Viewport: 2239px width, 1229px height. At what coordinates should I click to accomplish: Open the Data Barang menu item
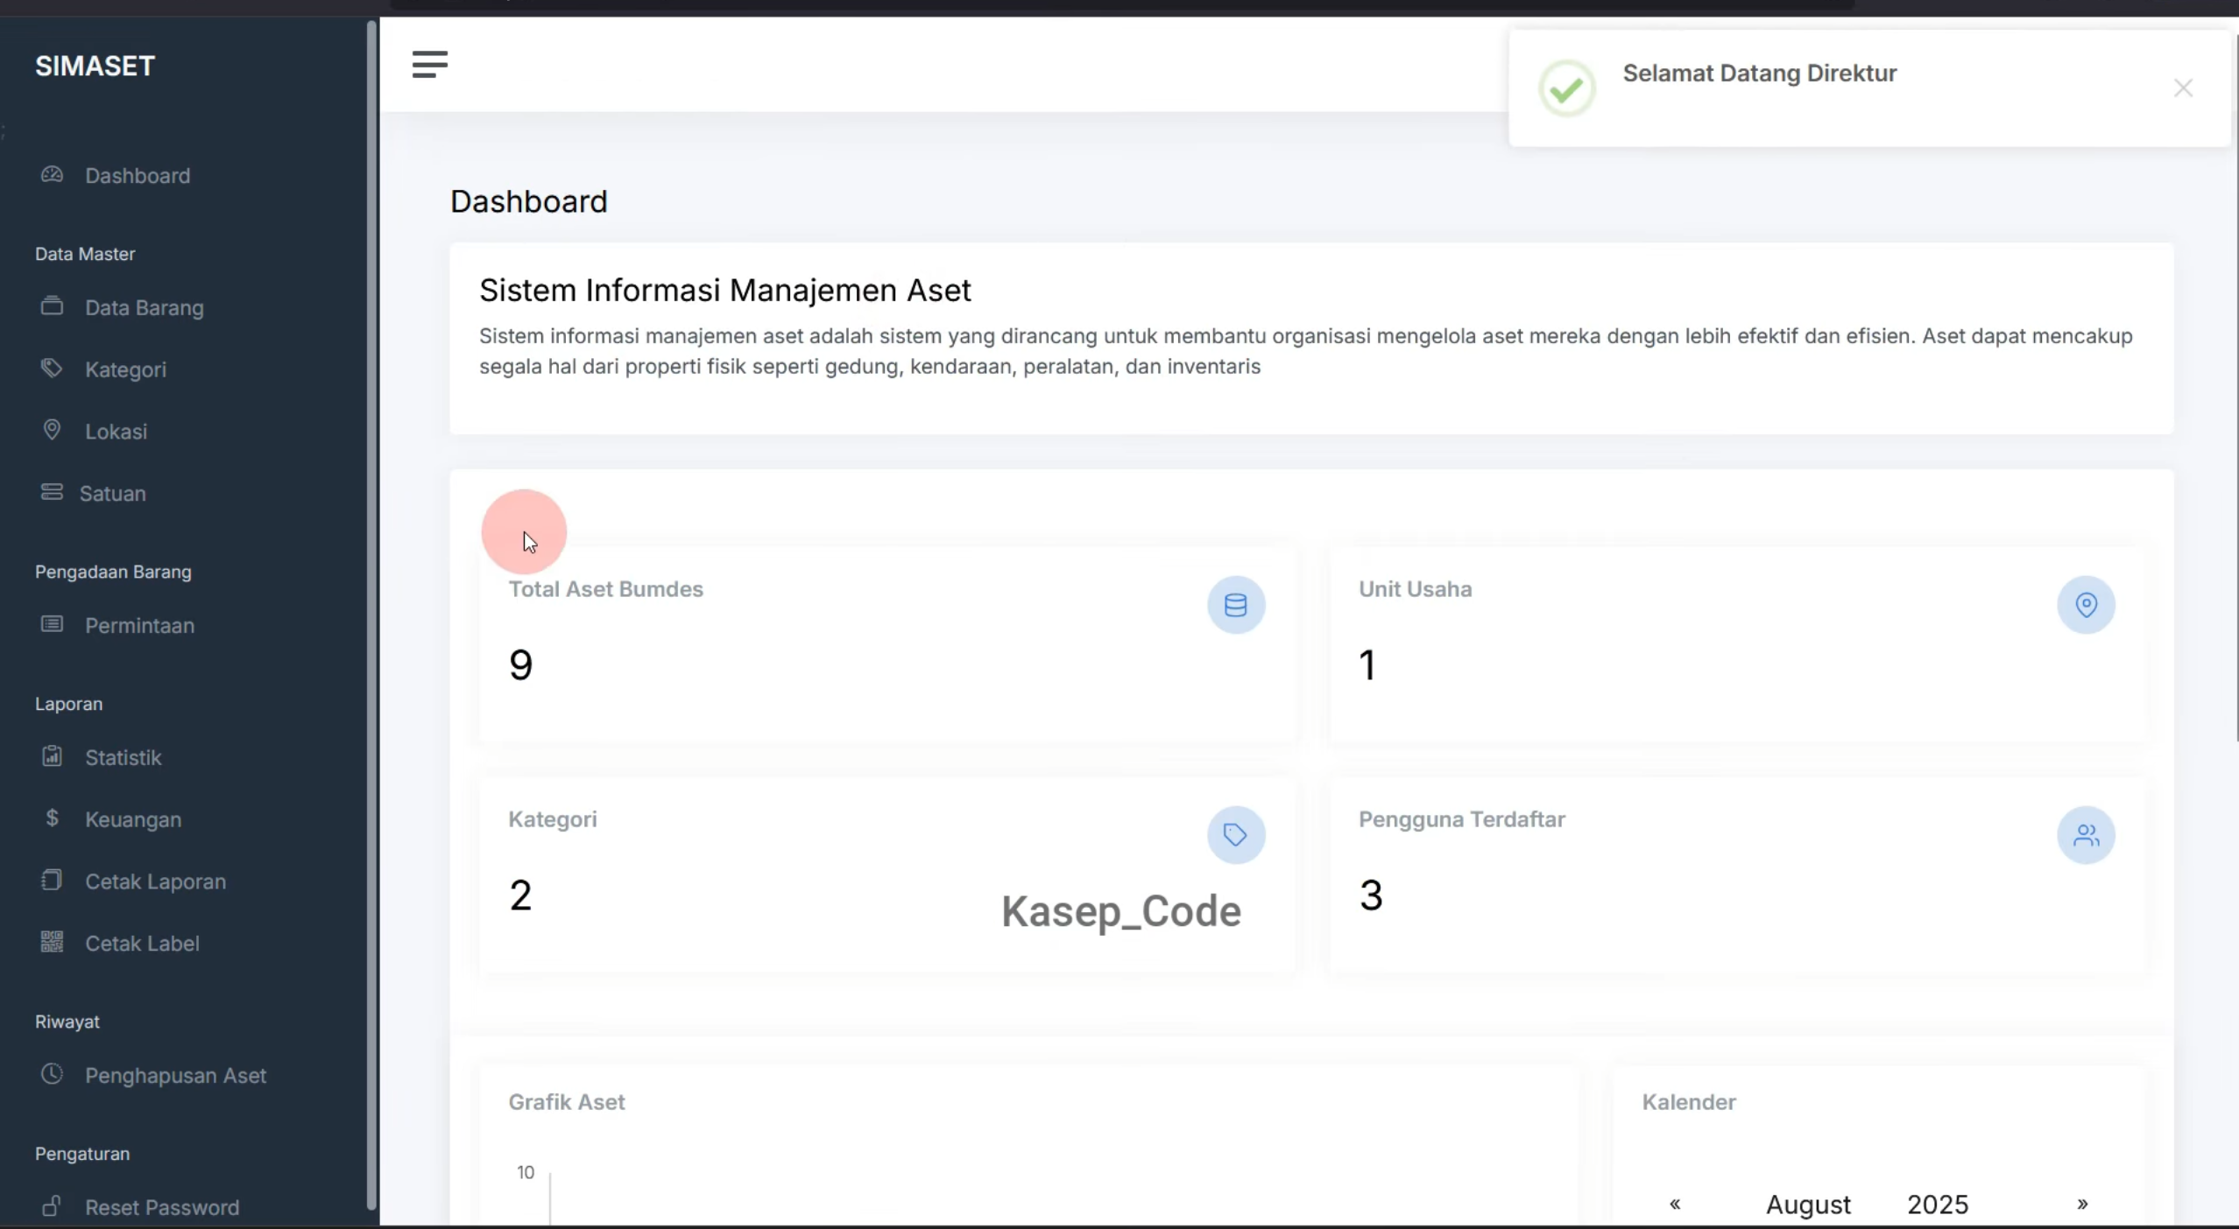point(145,307)
